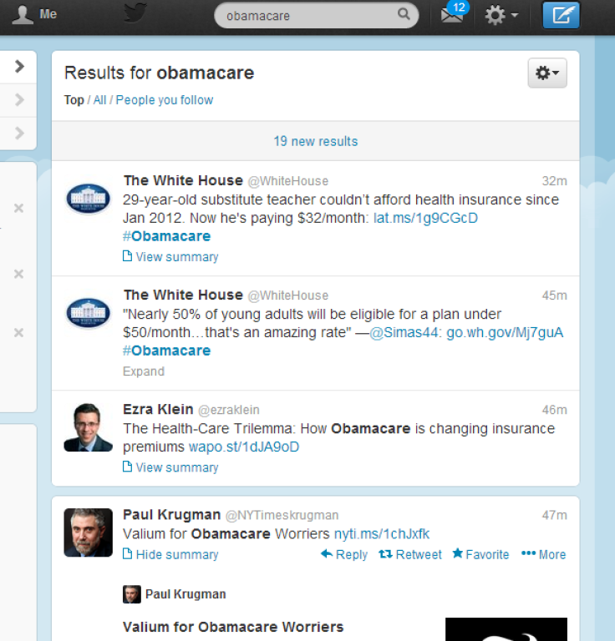Image resolution: width=615 pixels, height=641 pixels.
Task: Load the 19 new results
Action: coord(316,141)
